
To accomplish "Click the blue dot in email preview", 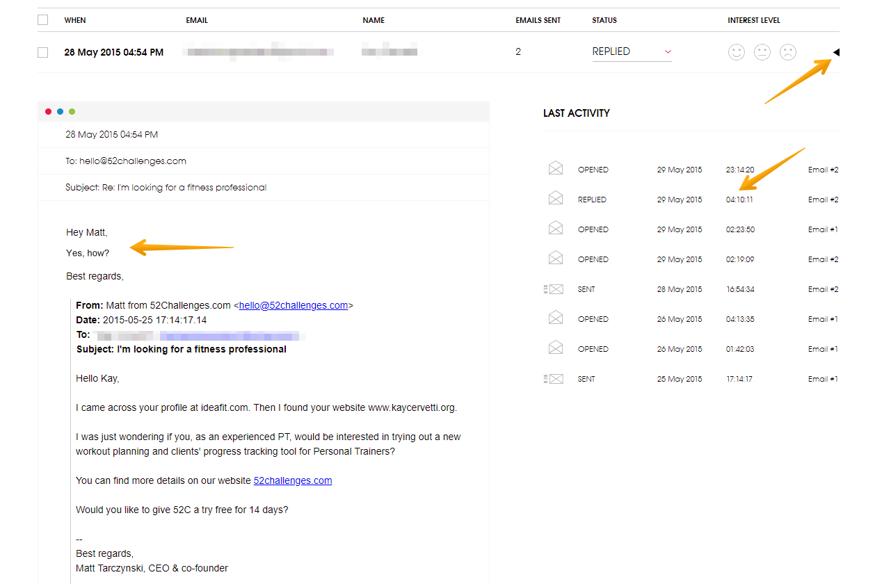I will [x=61, y=111].
